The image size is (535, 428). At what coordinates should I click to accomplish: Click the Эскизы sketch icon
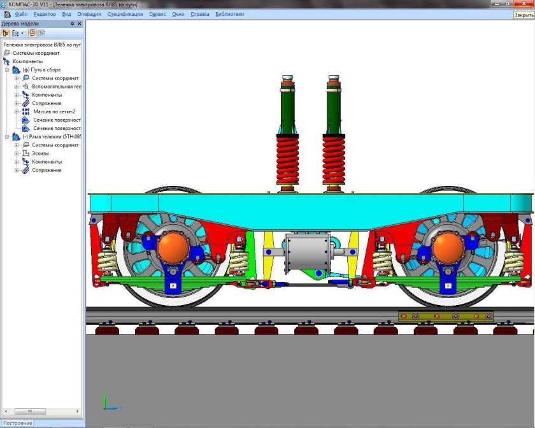(25, 153)
